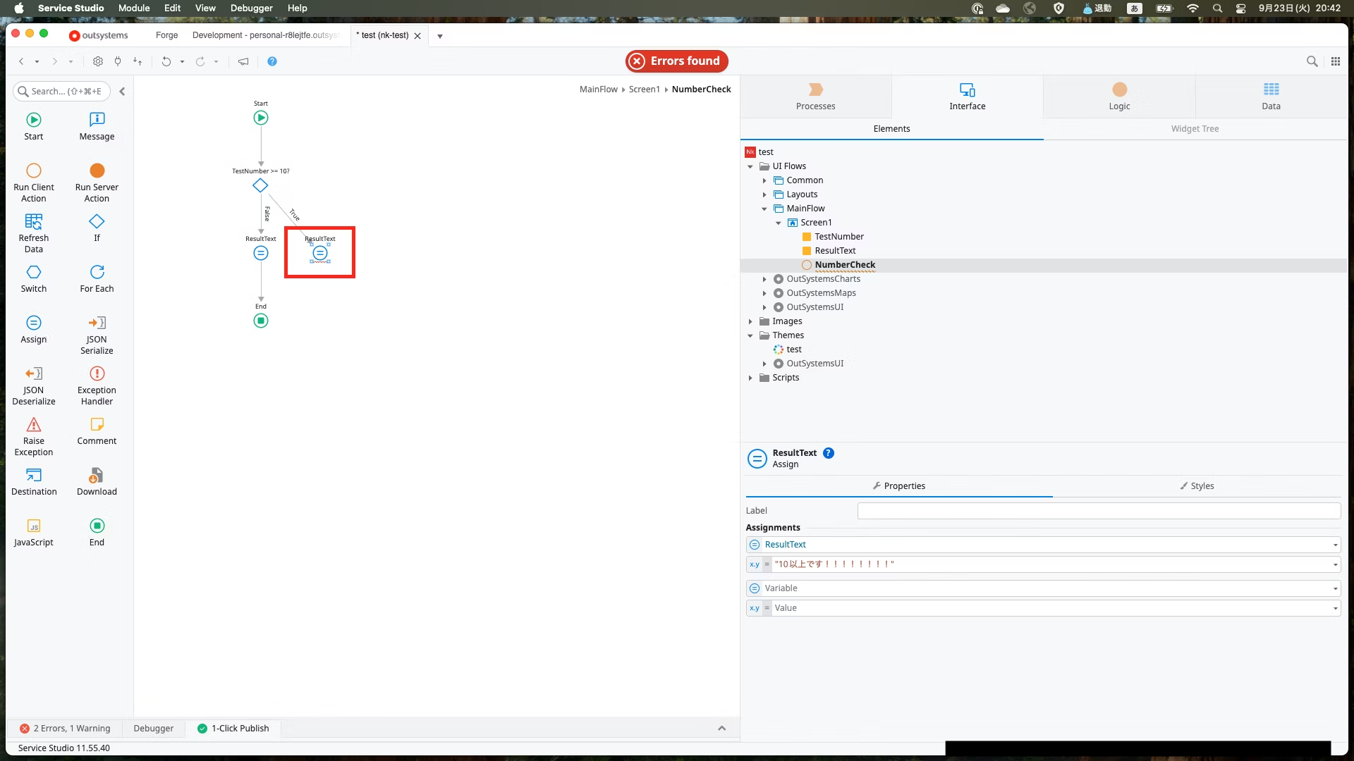Click the Raise Exception tool icon
This screenshot has width=1354, height=761.
(x=33, y=425)
